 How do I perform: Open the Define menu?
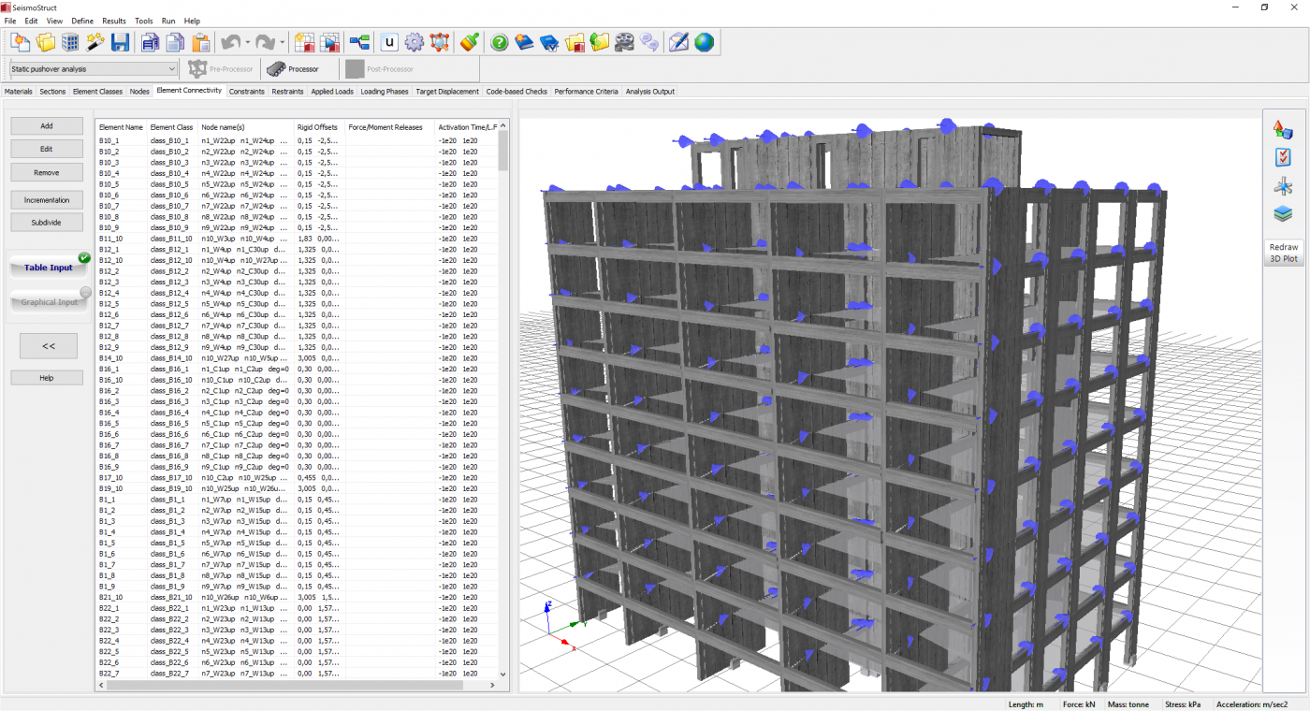point(82,21)
